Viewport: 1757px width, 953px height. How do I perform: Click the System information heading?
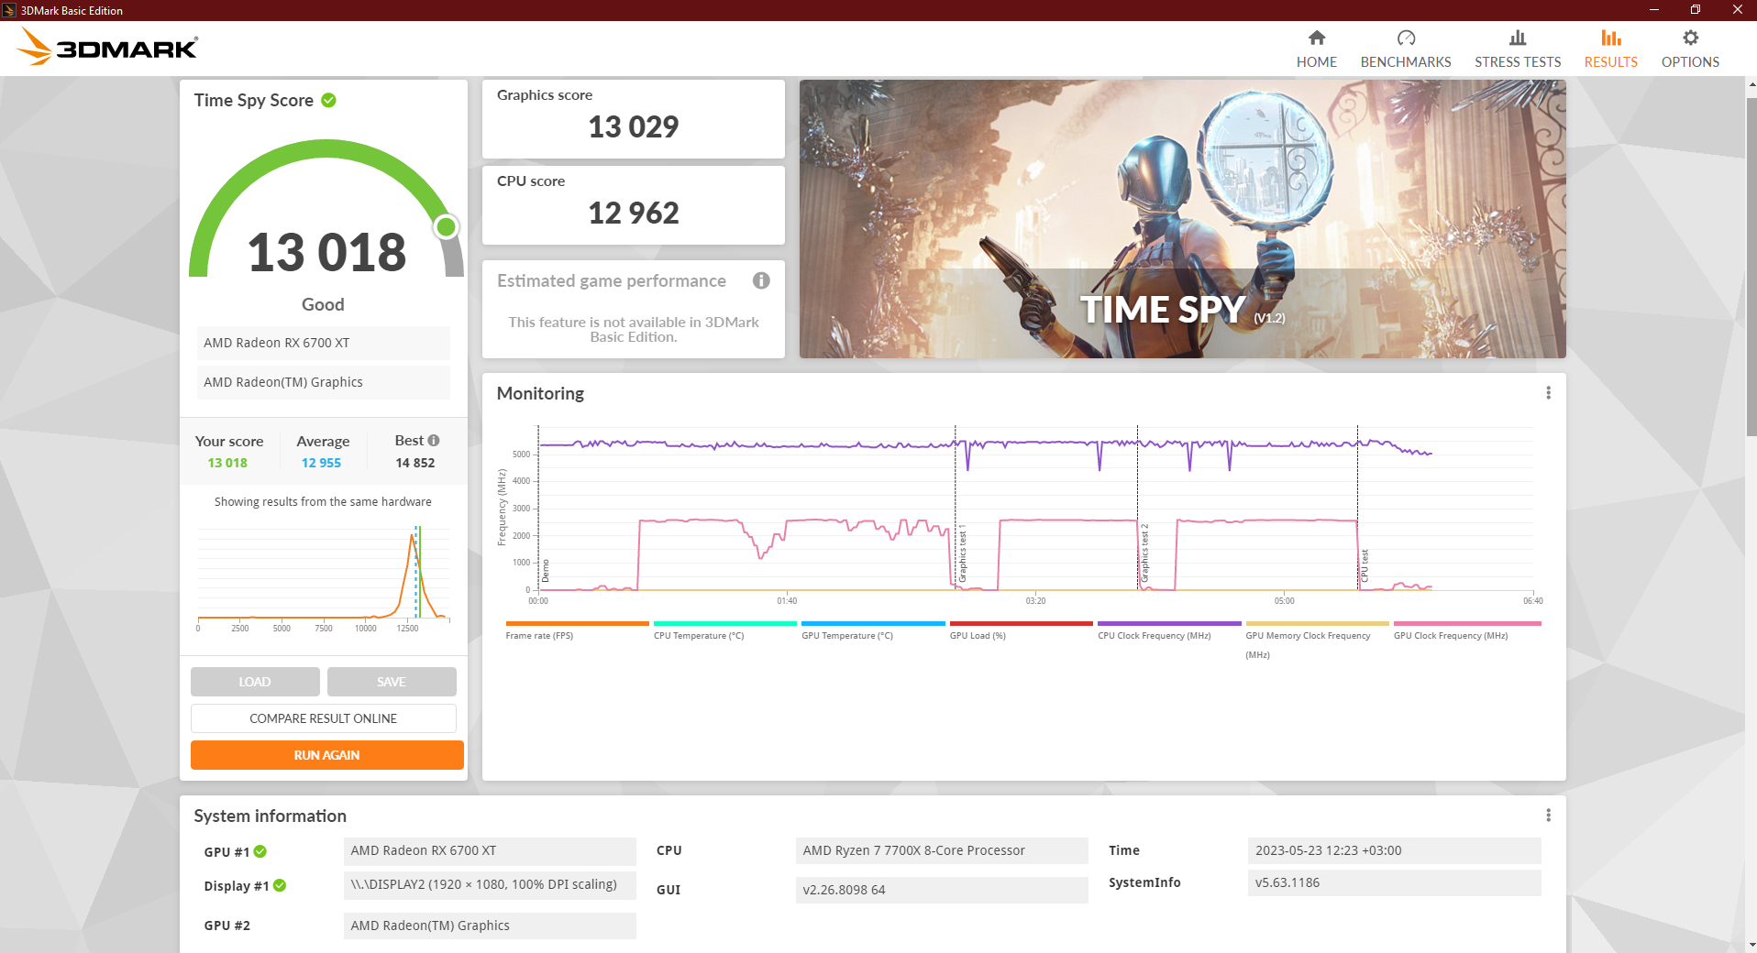(x=271, y=816)
